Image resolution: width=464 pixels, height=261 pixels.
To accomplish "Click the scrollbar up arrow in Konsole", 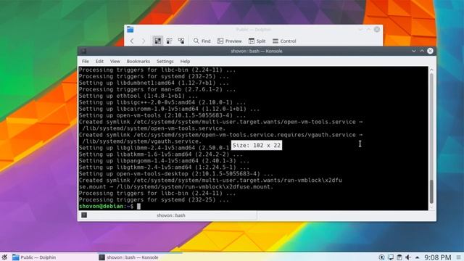I will [431, 70].
